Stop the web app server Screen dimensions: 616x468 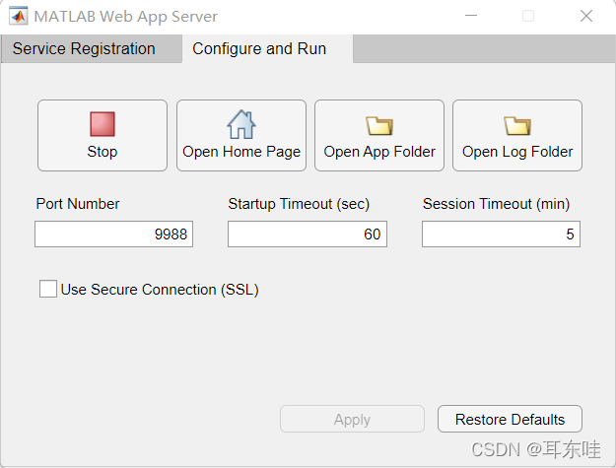[103, 135]
